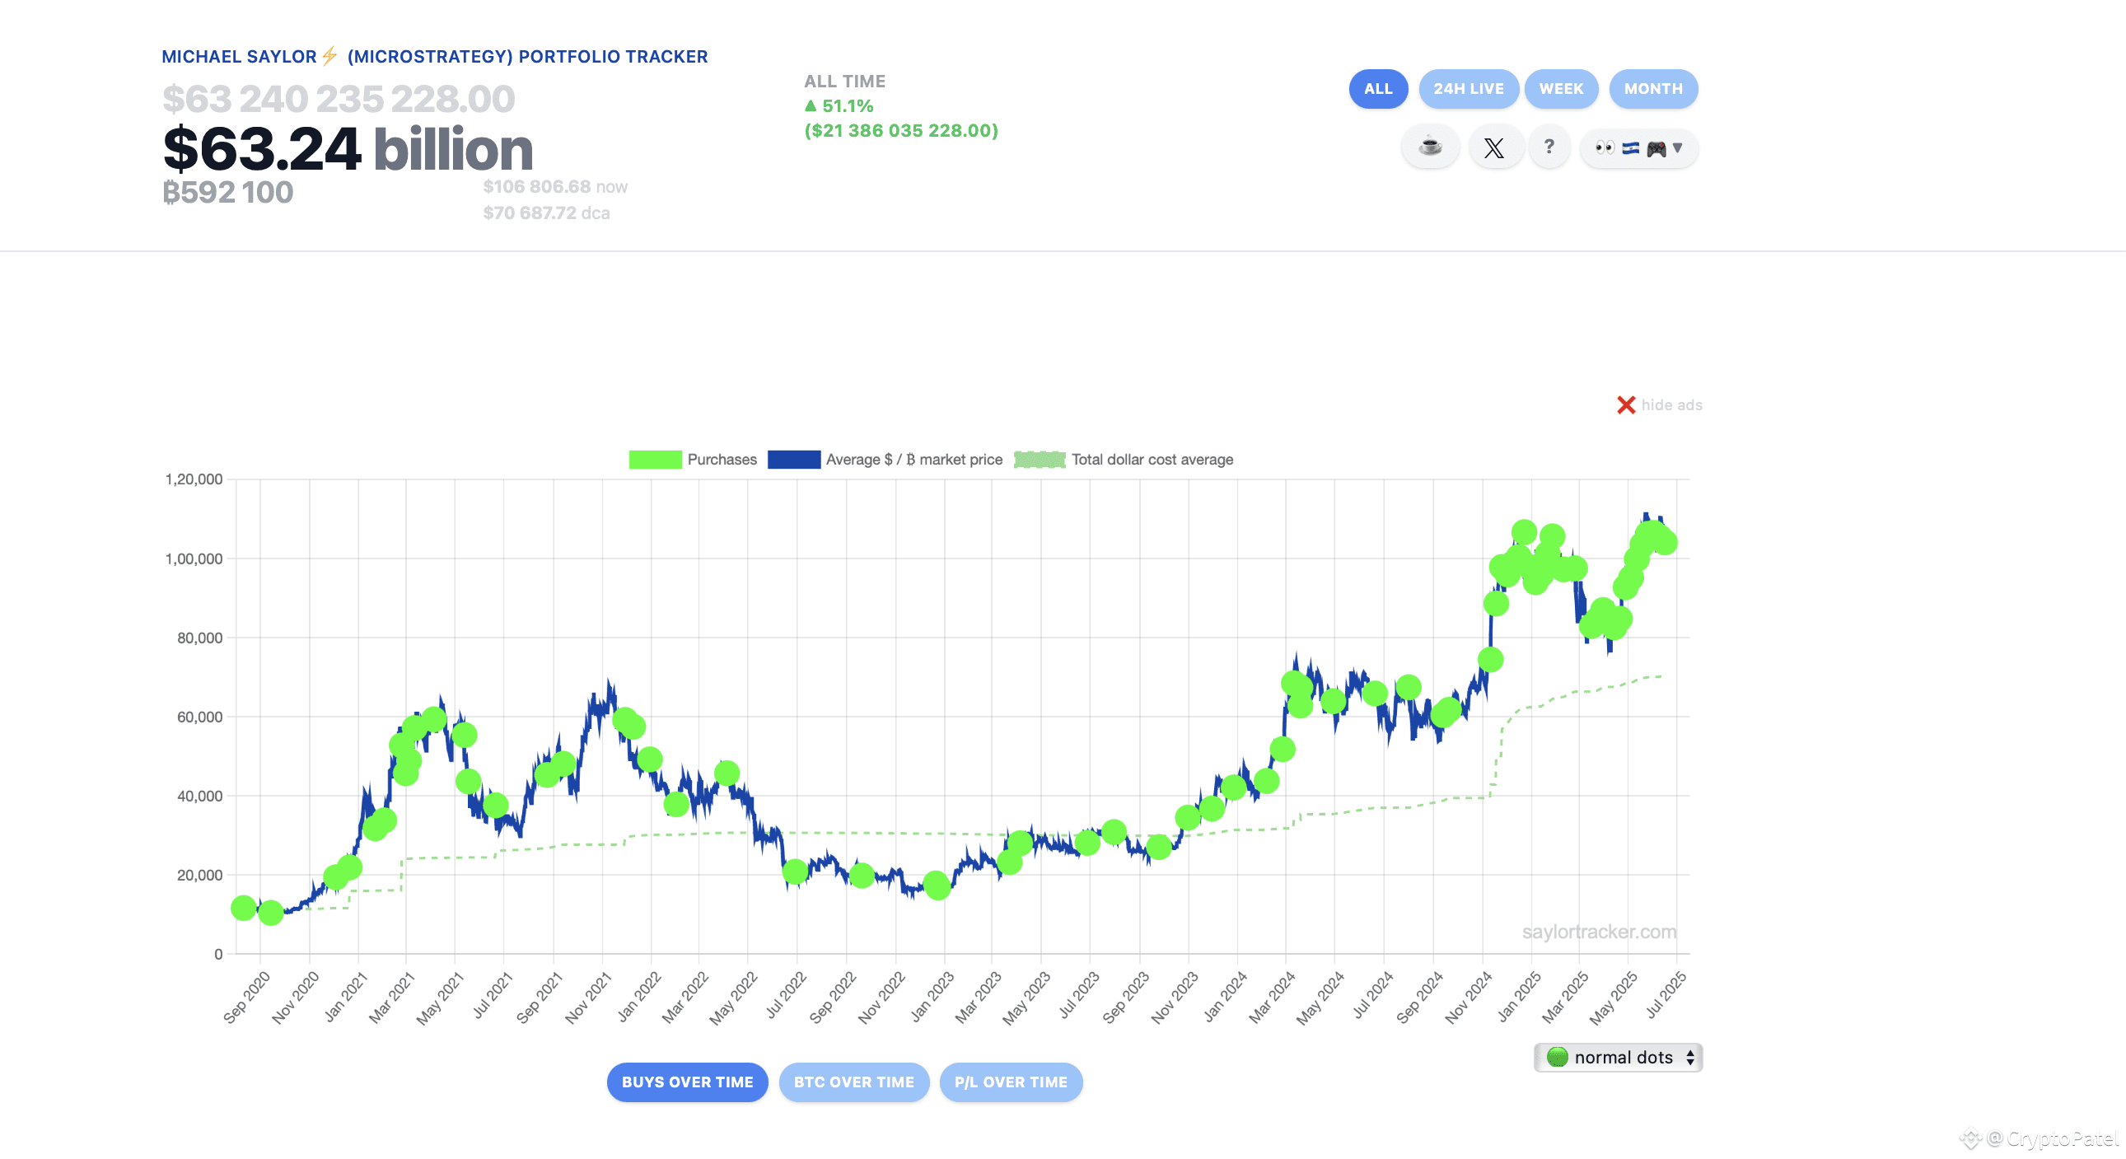Screen dimensions: 2126x1159
Task: Switch to 24H LIVE timeframe
Action: (x=1468, y=89)
